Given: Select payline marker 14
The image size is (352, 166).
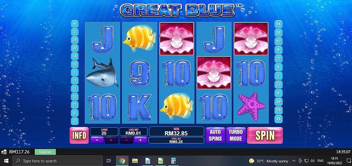Looking at the screenshot, I should point(278,24).
